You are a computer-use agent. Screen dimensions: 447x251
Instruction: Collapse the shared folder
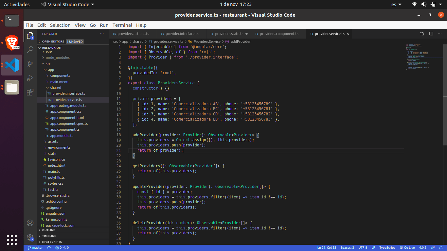coord(55,88)
